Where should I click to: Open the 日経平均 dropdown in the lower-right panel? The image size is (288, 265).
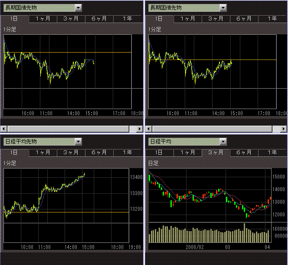coord(223,141)
